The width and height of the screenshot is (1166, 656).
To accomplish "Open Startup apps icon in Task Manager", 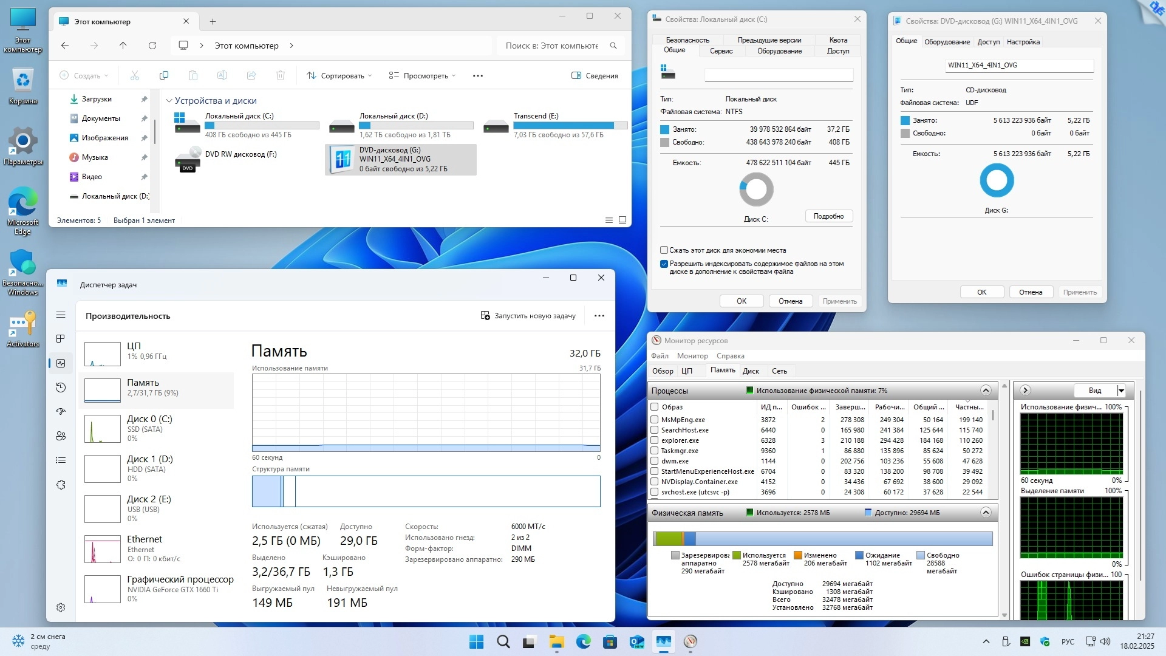I will [61, 412].
